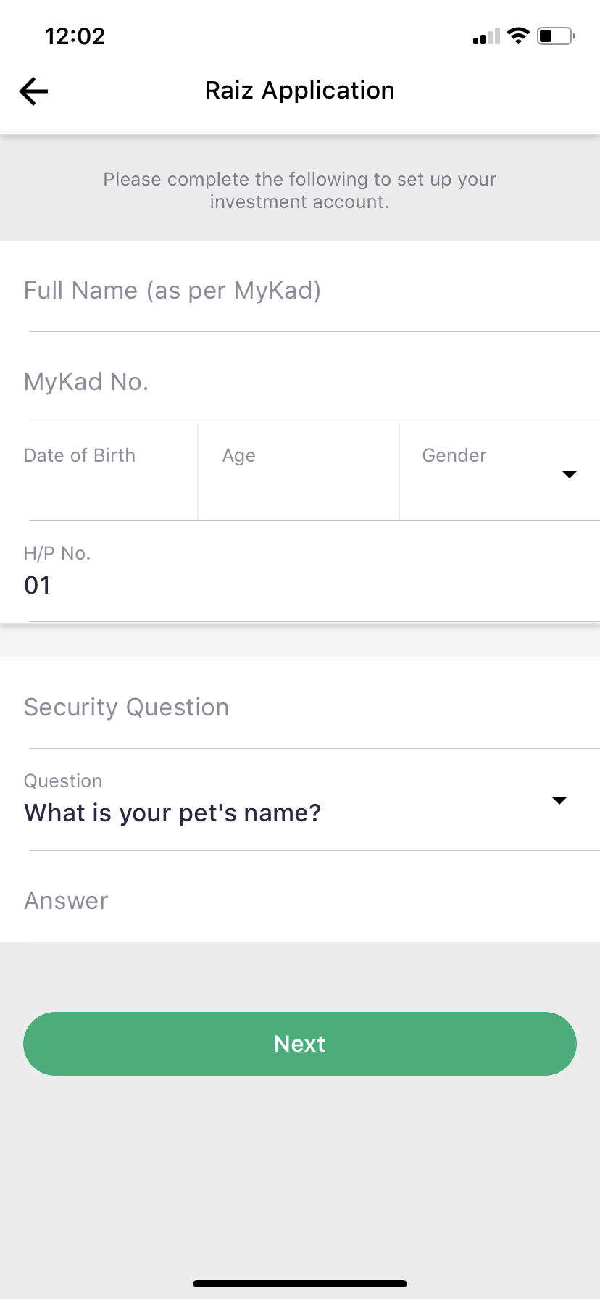The image size is (600, 1299).
Task: Tap the home indicator bar
Action: 300,1284
